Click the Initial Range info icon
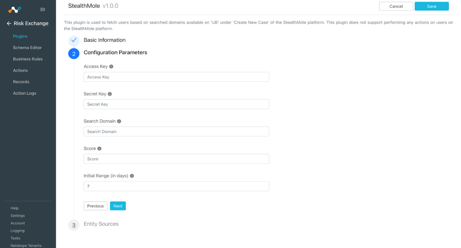The width and height of the screenshot is (461, 248). (132, 176)
